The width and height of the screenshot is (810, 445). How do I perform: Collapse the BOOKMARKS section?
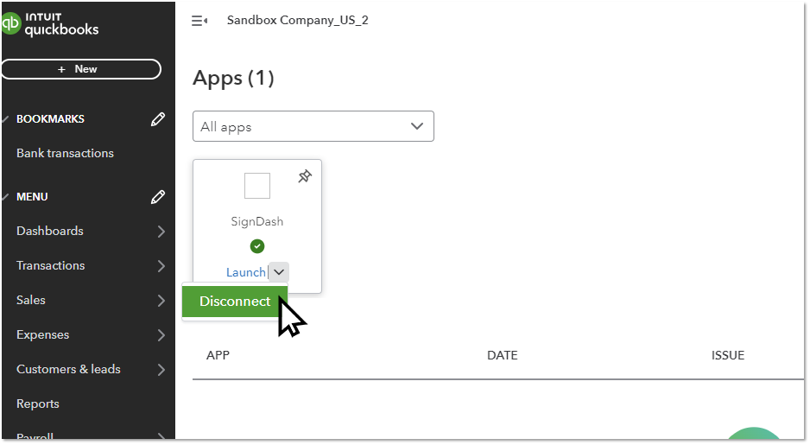click(x=6, y=119)
